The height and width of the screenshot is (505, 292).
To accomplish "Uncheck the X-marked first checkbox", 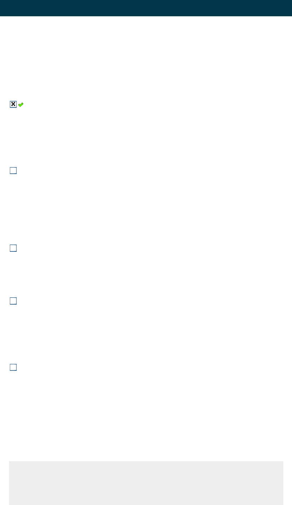I will point(13,104).
